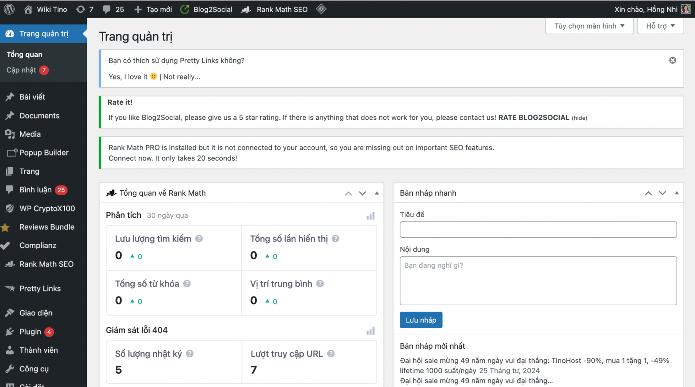
Task: Move Bản nháp nhanh widget up
Action: pyautogui.click(x=648, y=193)
